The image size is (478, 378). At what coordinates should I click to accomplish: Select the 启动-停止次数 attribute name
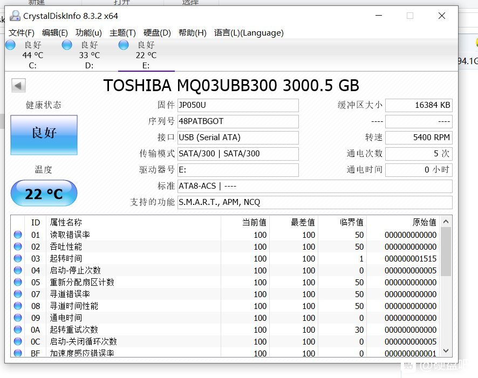pyautogui.click(x=76, y=270)
